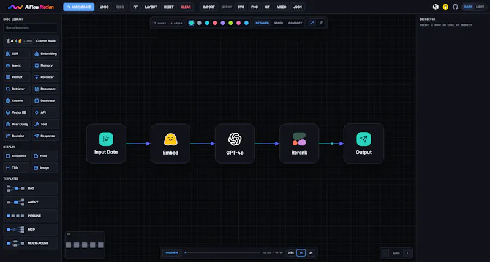Add a Crawler node
The width and height of the screenshot is (490, 262).
click(17, 101)
